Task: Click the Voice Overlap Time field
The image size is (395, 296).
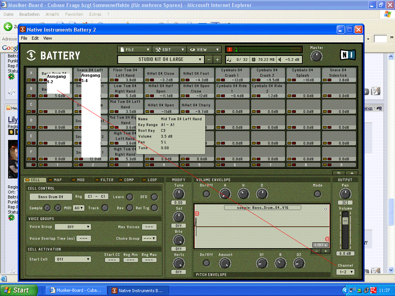Action: (x=84, y=238)
